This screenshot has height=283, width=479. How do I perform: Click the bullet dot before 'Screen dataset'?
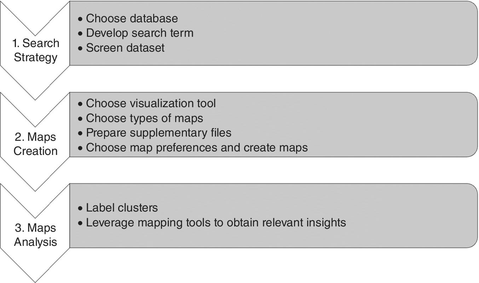point(81,48)
